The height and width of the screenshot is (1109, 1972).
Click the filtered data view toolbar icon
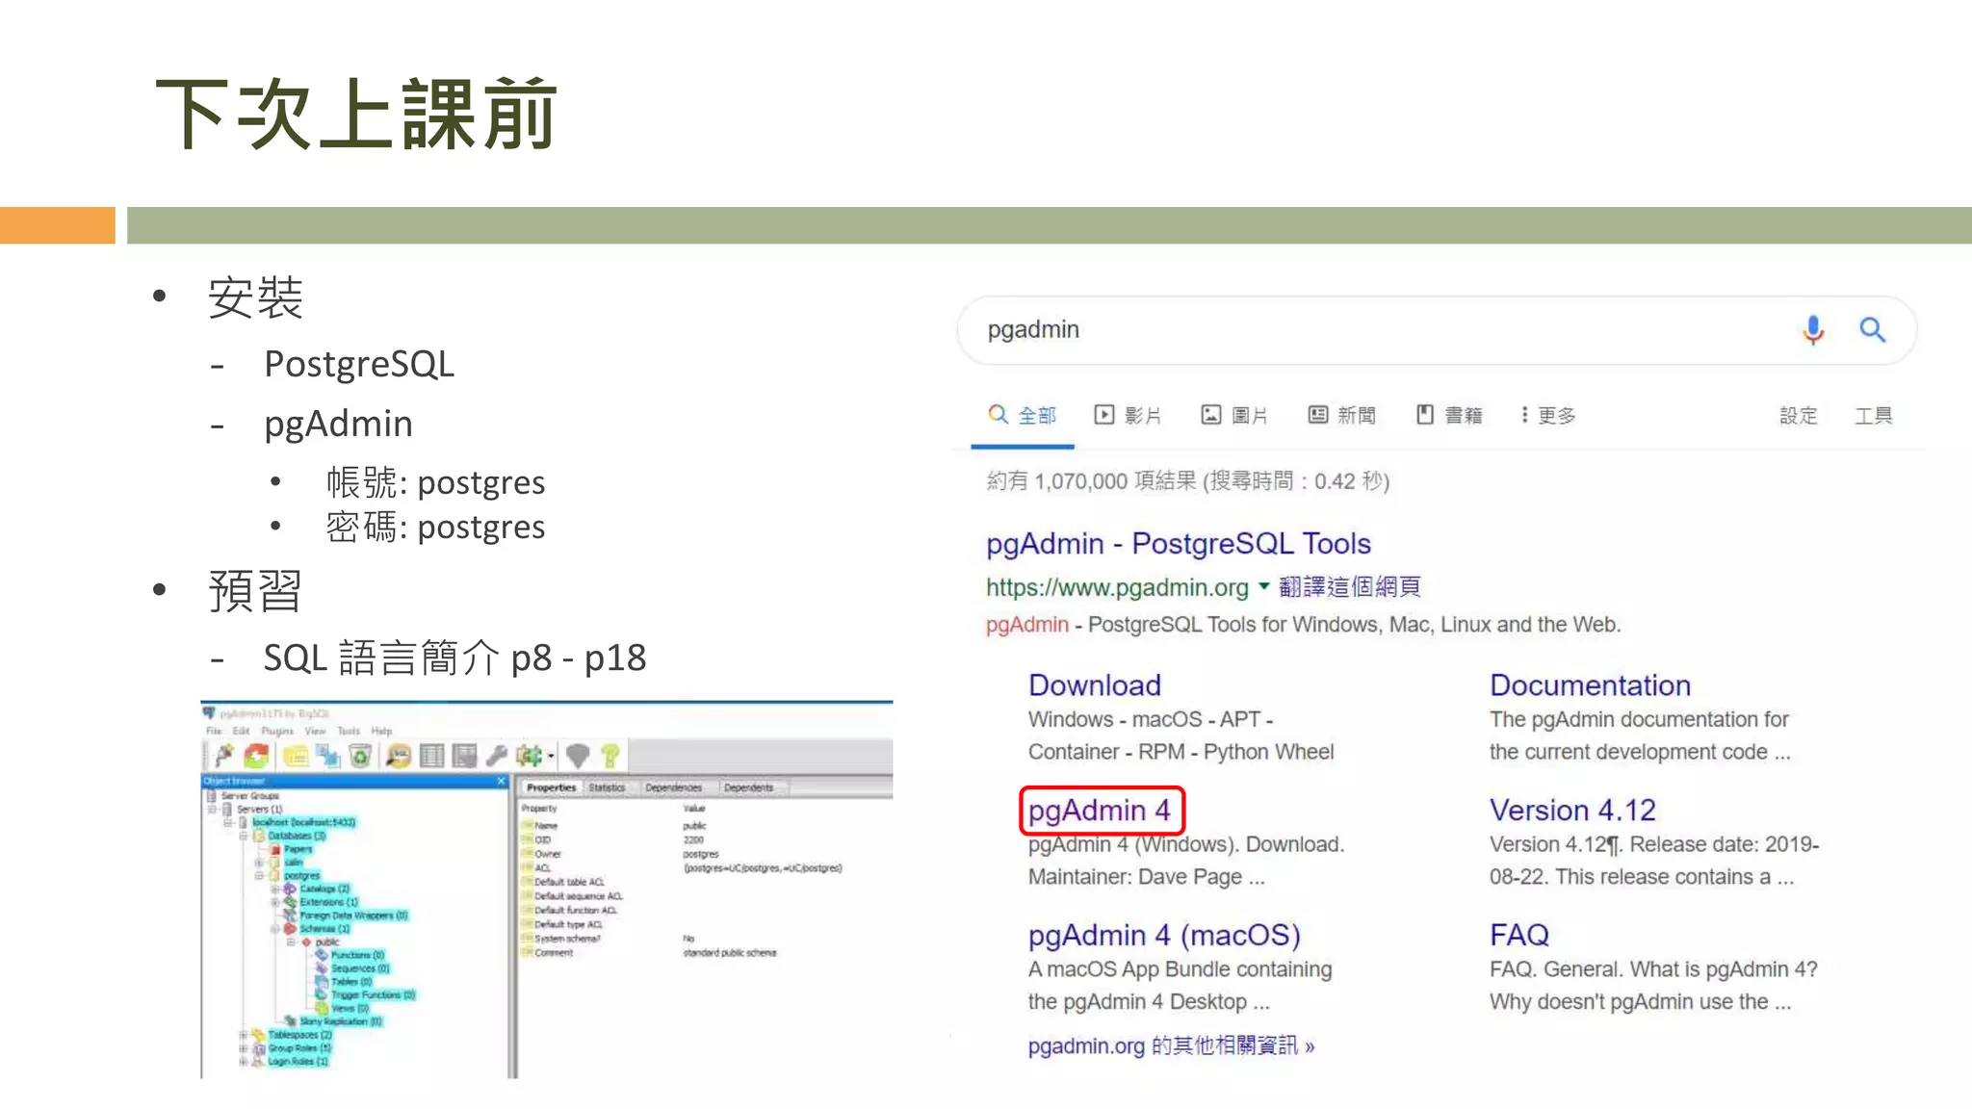click(x=464, y=756)
